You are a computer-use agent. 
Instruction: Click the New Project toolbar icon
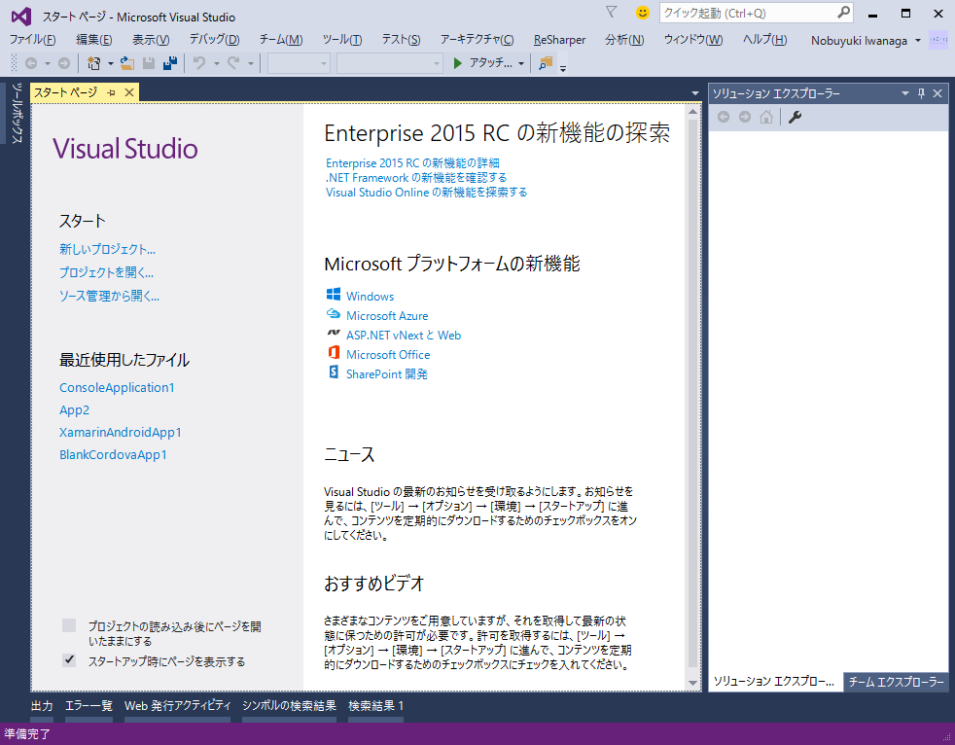[x=93, y=63]
